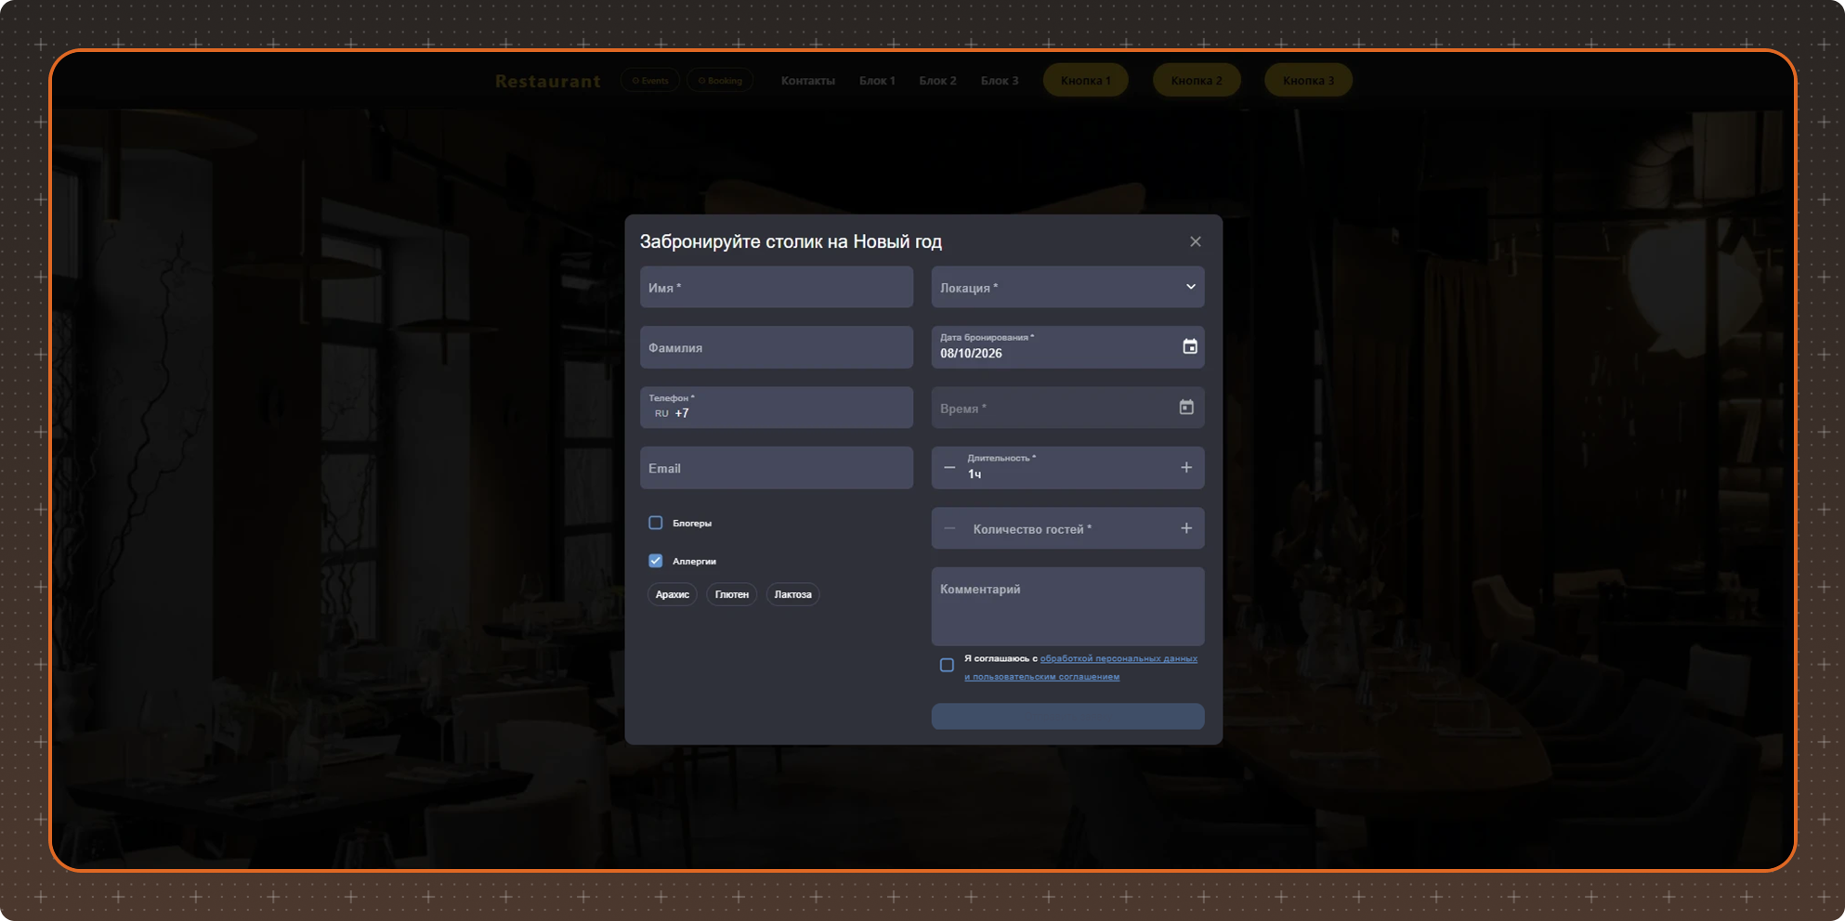Select the Арахис allergy chip

pos(672,594)
